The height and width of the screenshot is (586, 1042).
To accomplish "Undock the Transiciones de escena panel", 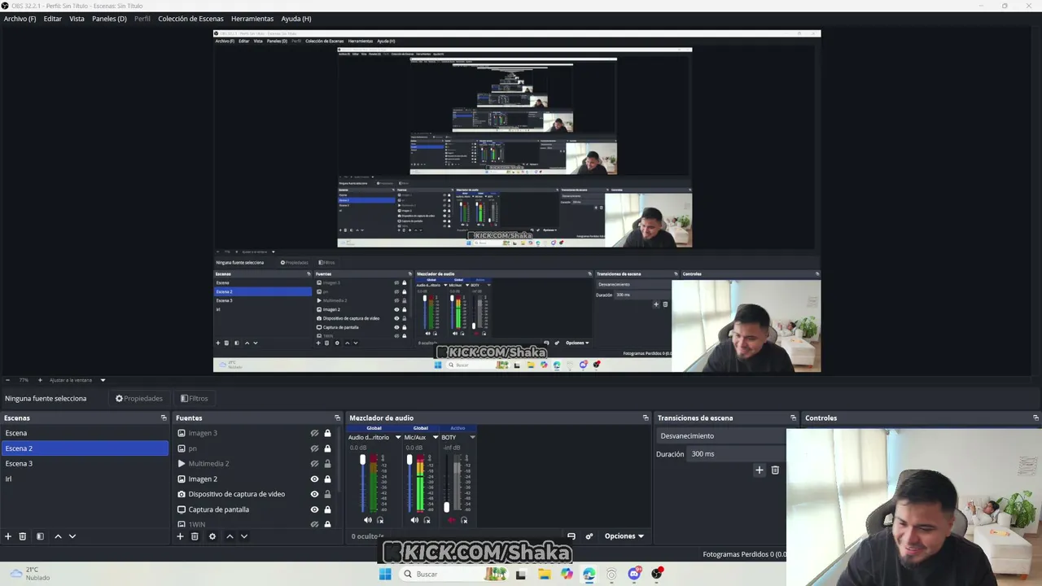I will 793,418.
